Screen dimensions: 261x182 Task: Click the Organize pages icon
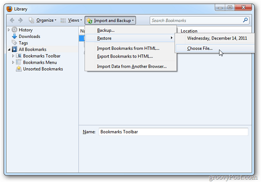pyautogui.click(x=31, y=20)
